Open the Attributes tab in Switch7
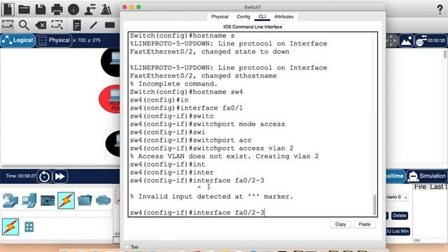 (283, 17)
